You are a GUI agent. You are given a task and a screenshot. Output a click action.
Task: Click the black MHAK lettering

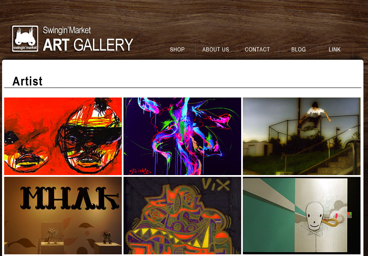pos(70,198)
